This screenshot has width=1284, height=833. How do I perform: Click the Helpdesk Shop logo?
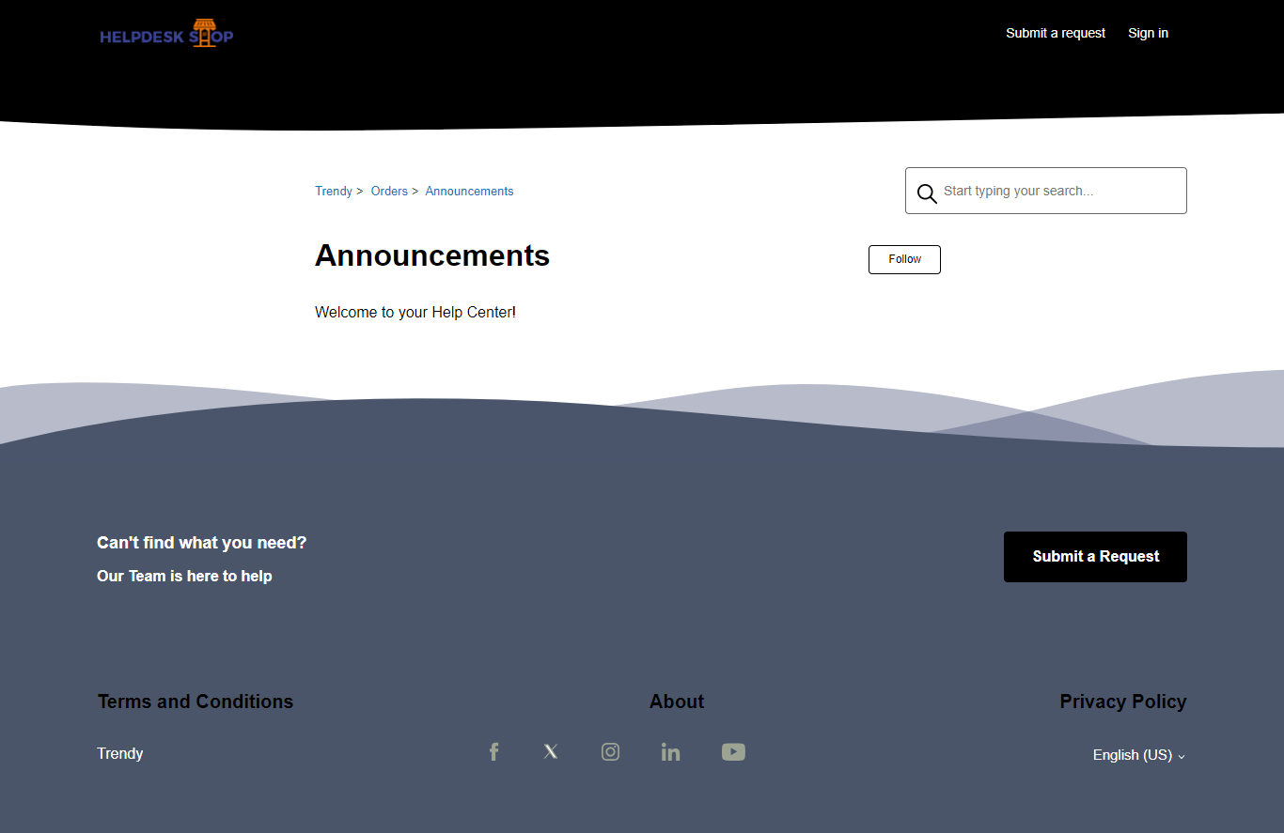pos(166,35)
